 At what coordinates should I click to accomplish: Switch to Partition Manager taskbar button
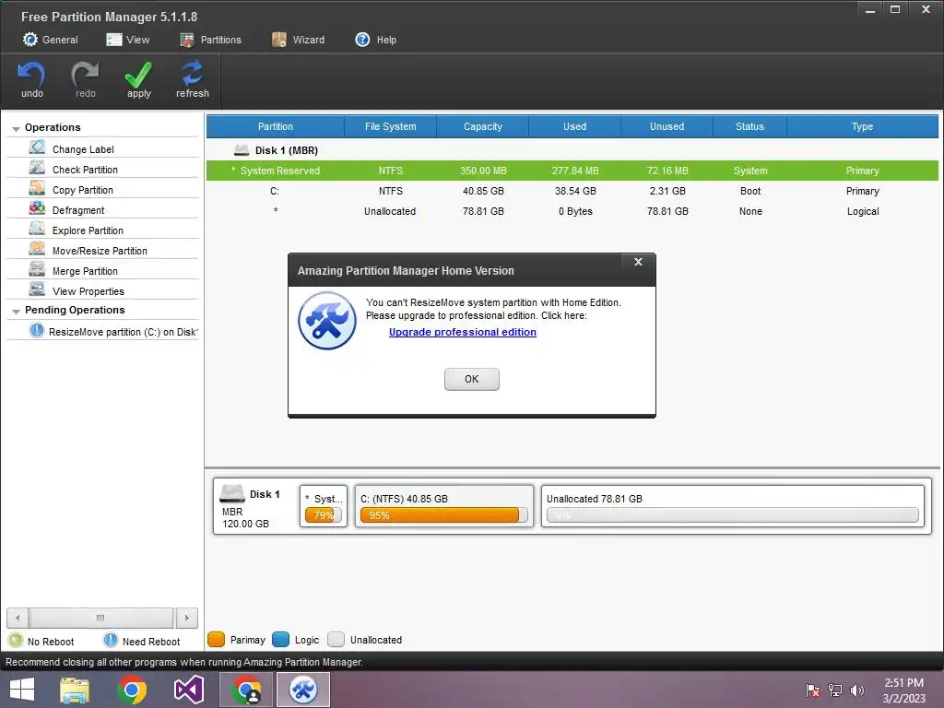click(302, 690)
